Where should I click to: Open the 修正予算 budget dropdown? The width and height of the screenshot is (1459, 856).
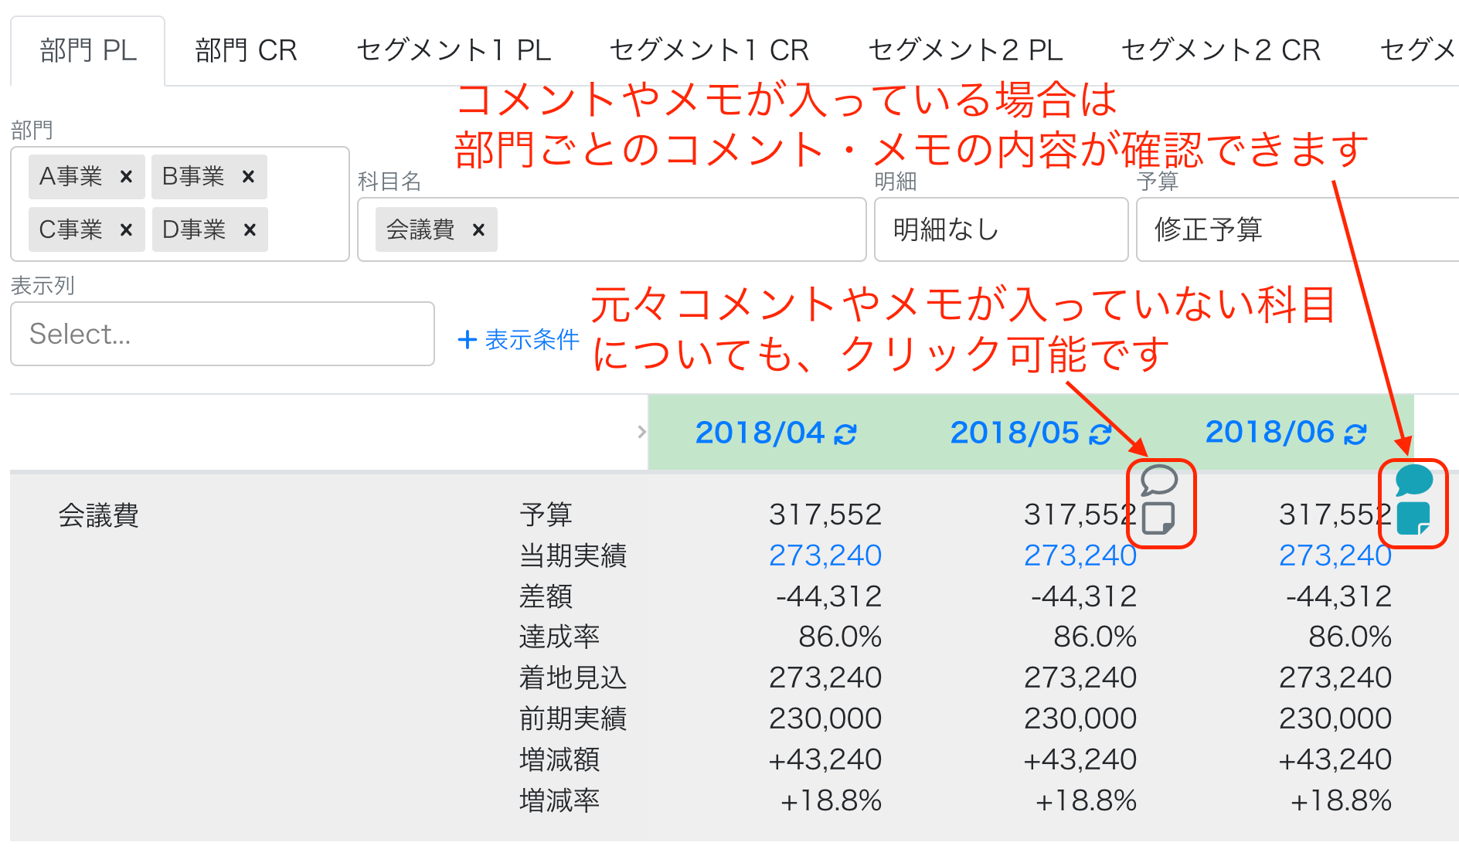tap(1297, 229)
